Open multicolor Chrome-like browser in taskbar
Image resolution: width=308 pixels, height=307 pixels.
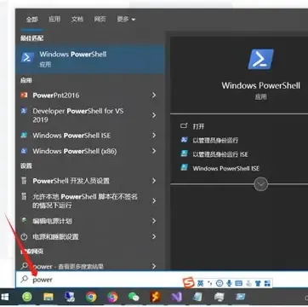(112, 297)
